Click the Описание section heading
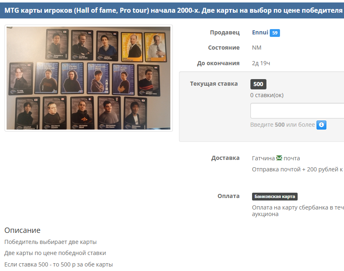Screen dimensions: 344x271 coord(23,230)
